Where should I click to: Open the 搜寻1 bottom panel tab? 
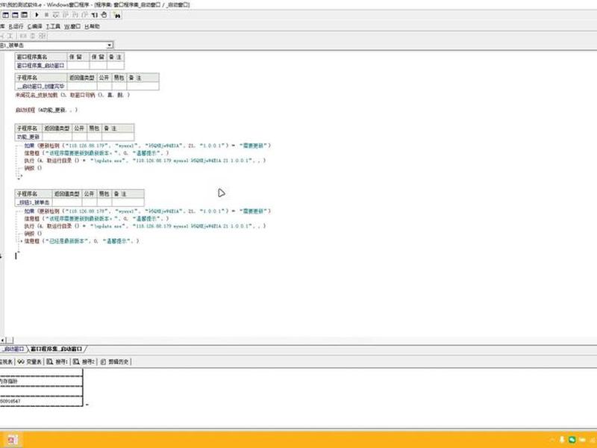tap(57, 361)
